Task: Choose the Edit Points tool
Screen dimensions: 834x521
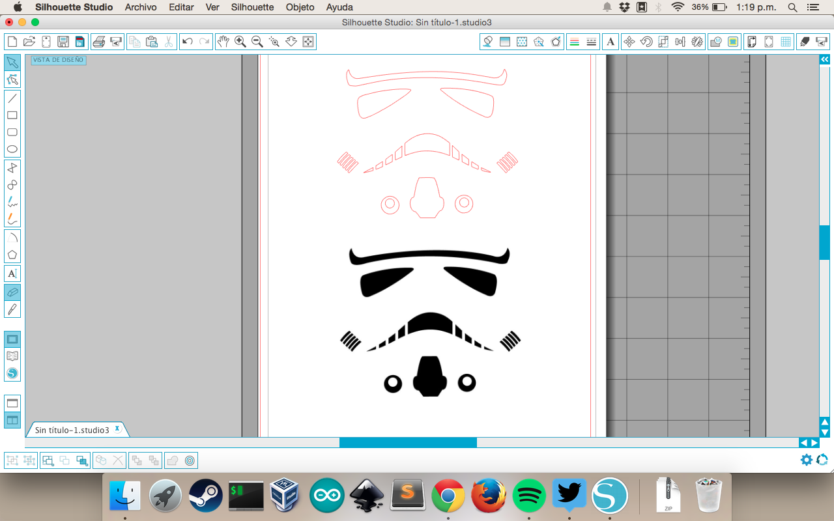Action: tap(12, 79)
